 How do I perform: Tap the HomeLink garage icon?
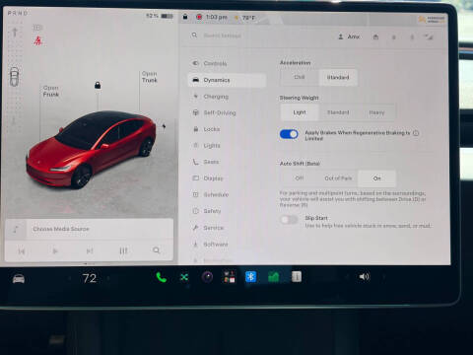pos(375,37)
